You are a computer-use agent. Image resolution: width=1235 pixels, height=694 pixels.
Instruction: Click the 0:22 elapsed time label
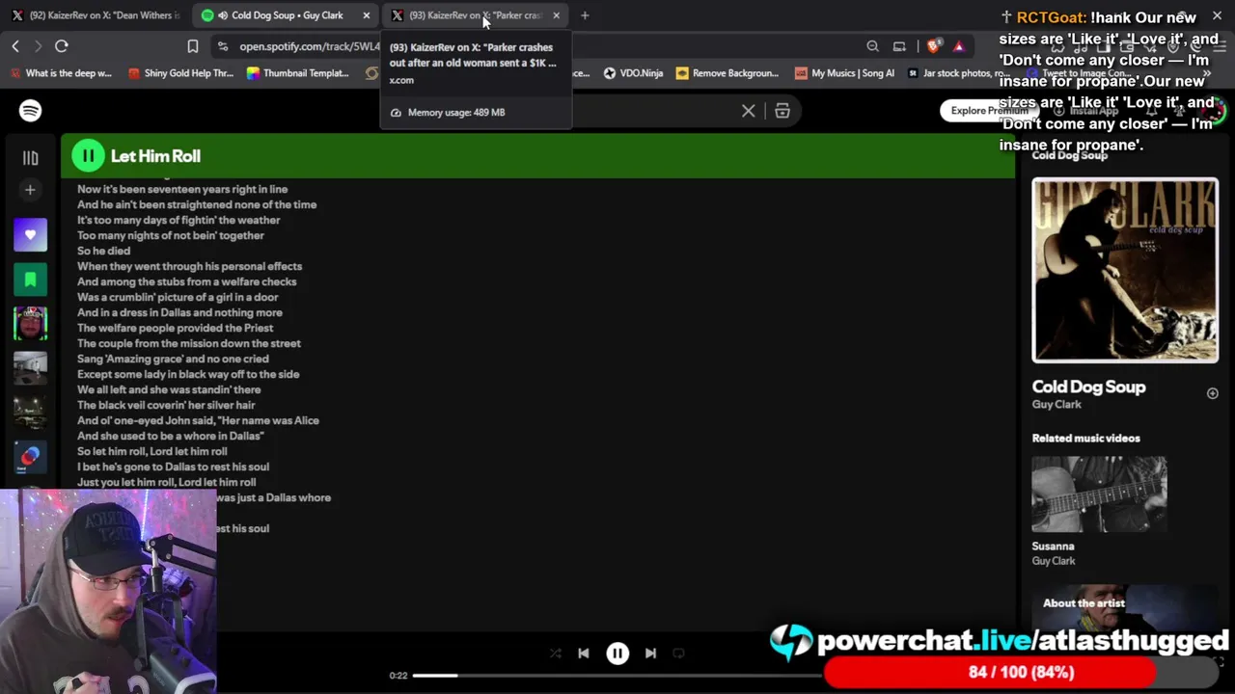pos(398,676)
